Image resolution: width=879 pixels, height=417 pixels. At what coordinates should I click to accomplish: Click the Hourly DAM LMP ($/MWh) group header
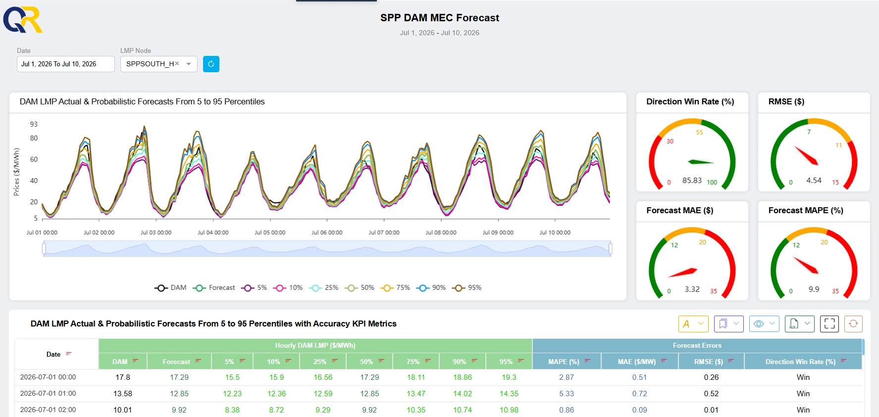click(x=315, y=346)
